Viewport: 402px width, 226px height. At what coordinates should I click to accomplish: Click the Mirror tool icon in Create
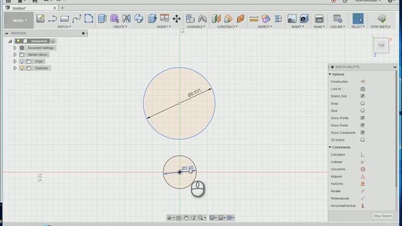(x=127, y=18)
